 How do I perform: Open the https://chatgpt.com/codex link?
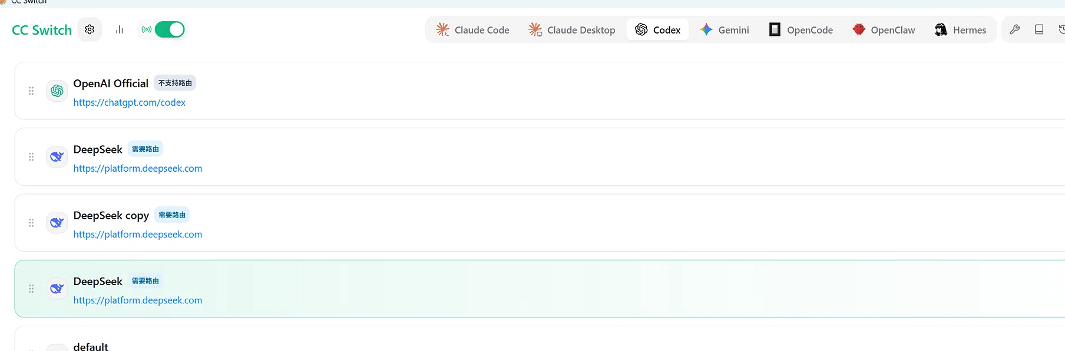[x=130, y=102]
